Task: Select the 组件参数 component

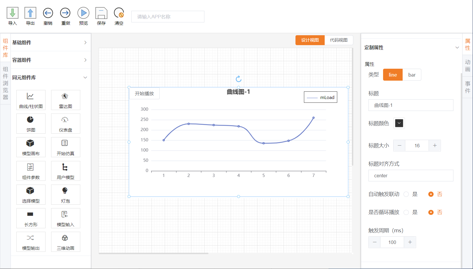Action: coord(31,171)
